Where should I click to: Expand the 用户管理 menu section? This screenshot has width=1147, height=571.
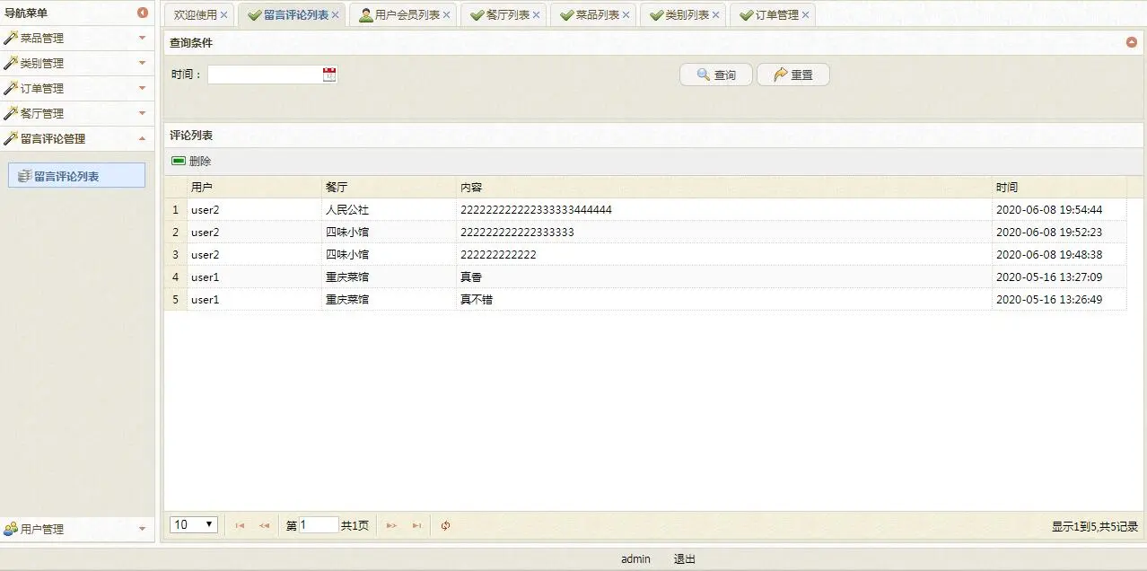pos(142,529)
